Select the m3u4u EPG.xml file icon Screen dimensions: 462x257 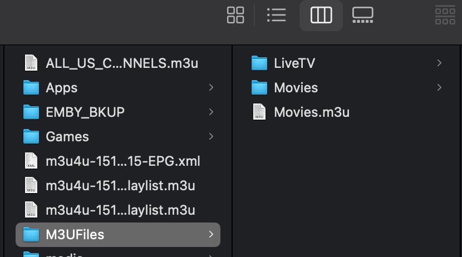coord(31,161)
